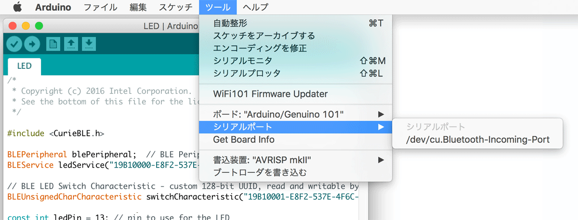This screenshot has width=578, height=220.
Task: Click the #include <CurieBLE.h> line
Action: [56, 133]
